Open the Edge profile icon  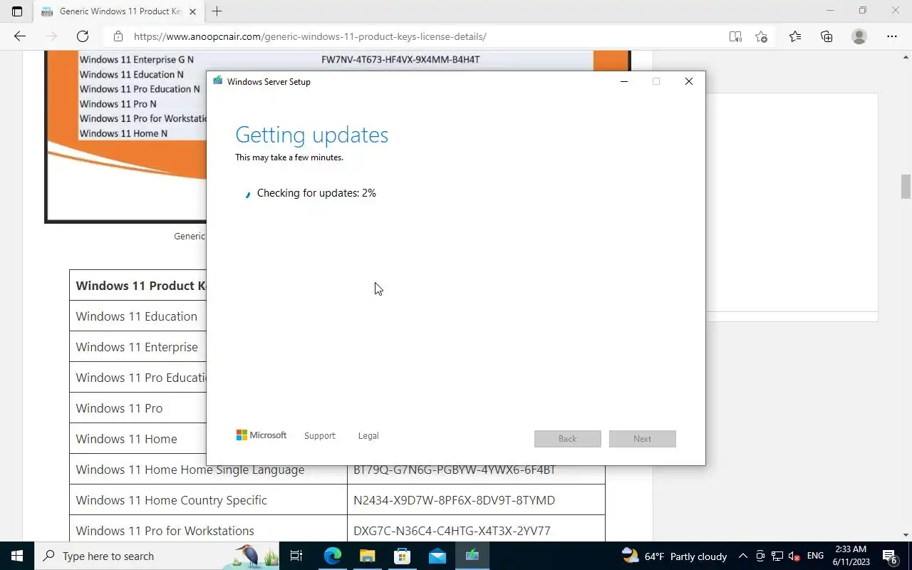tap(859, 36)
